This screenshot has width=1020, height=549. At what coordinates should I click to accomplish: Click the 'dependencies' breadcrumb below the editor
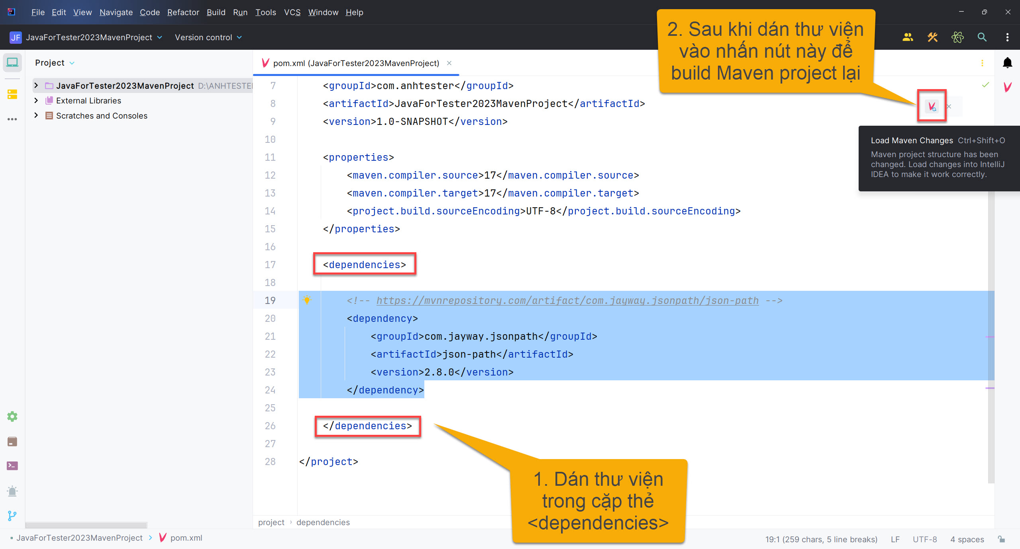[323, 522]
